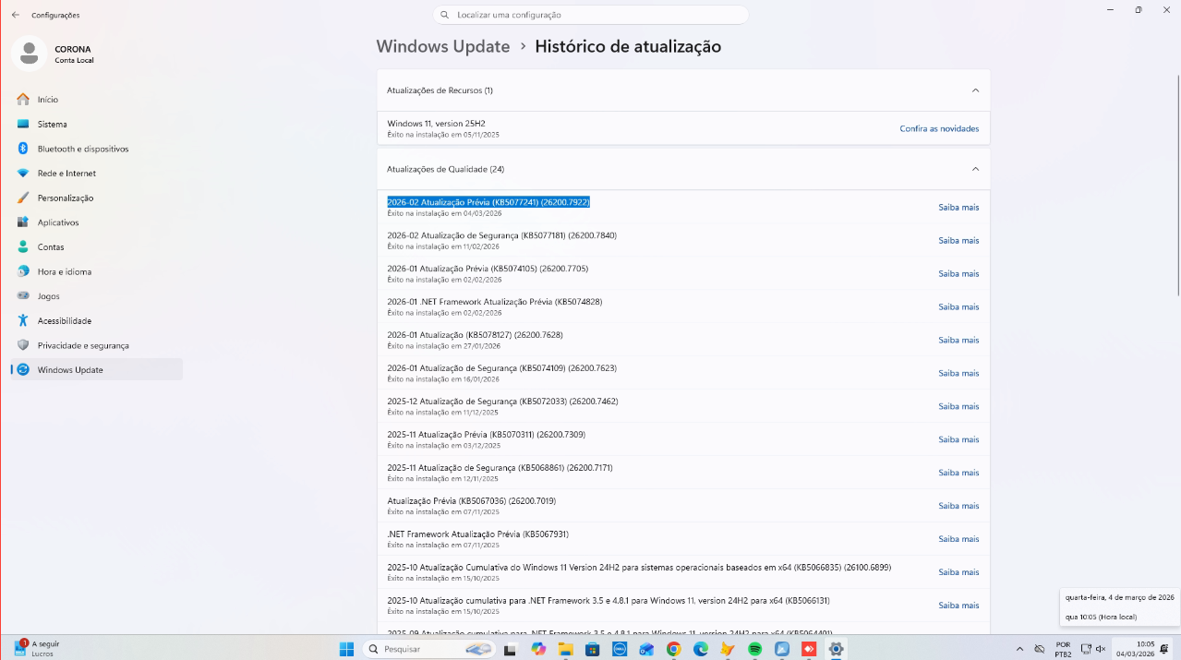The width and height of the screenshot is (1181, 660).
Task: Switch the POR PTB2 keyboard language indicator
Action: click(1064, 649)
